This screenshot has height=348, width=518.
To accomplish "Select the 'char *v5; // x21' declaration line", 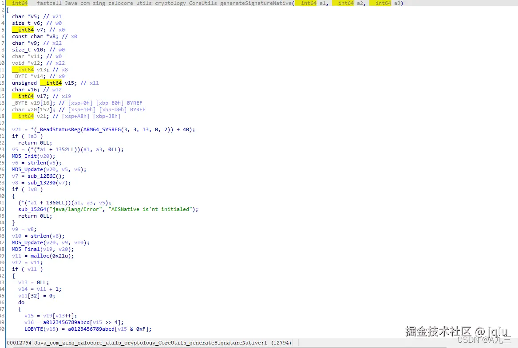I will point(37,16).
